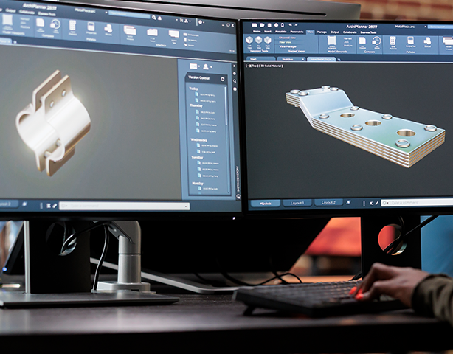Screen dimensions: 453x354
Task: Open first version entry under Wednesday
Action: click(207, 145)
